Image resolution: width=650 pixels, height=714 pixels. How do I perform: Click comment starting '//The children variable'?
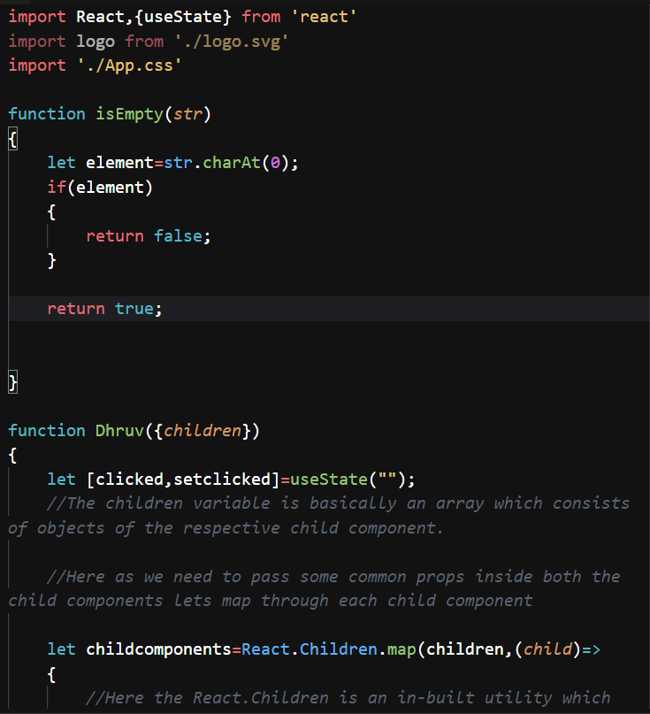tap(318, 516)
